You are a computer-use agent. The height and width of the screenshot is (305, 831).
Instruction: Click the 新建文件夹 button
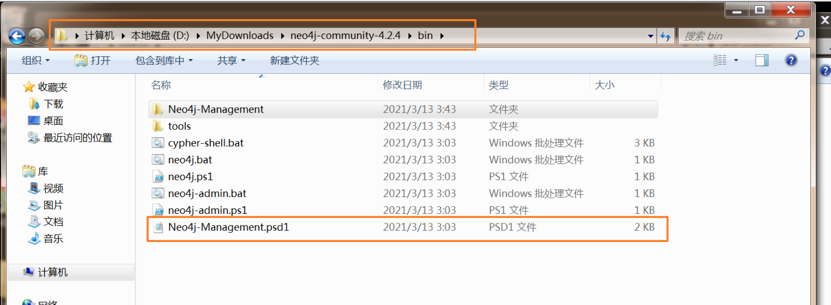295,60
